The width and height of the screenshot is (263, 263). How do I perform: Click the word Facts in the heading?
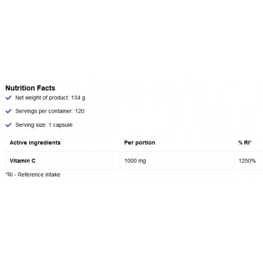pos(45,88)
